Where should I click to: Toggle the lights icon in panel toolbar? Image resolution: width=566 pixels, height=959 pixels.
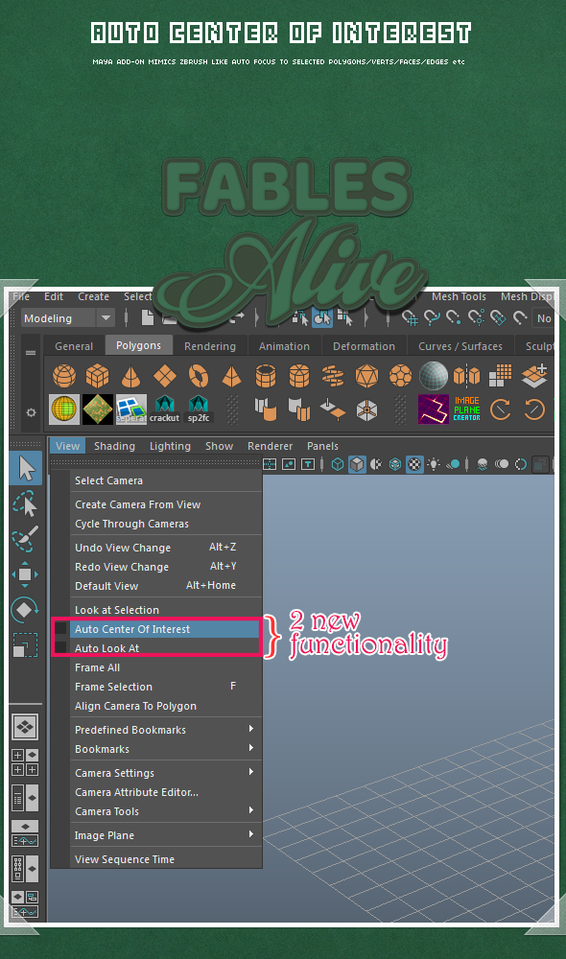434,464
